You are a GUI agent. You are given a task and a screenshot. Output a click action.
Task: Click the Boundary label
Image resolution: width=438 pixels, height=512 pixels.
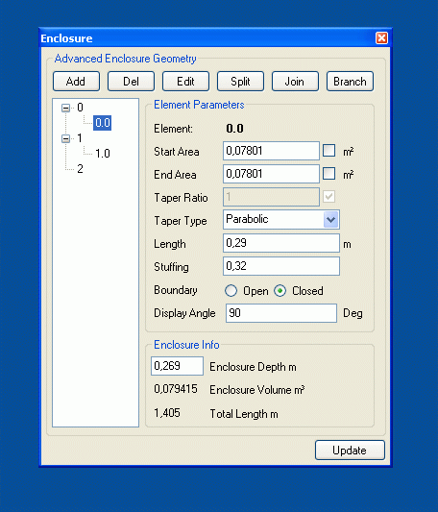(176, 290)
